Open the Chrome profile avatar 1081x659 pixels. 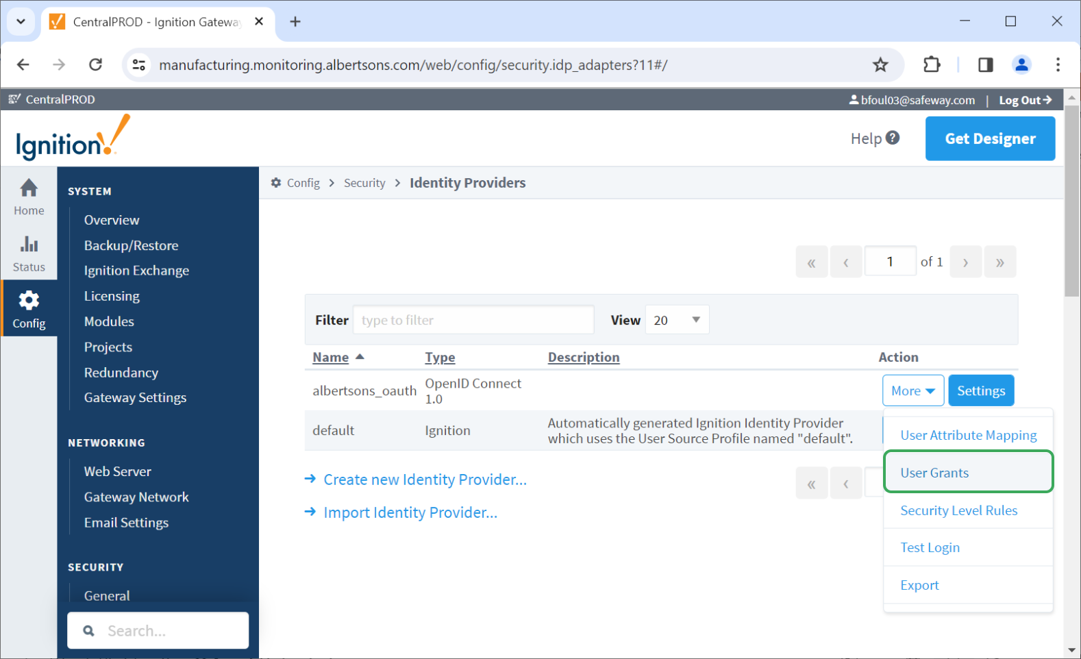click(x=1021, y=65)
